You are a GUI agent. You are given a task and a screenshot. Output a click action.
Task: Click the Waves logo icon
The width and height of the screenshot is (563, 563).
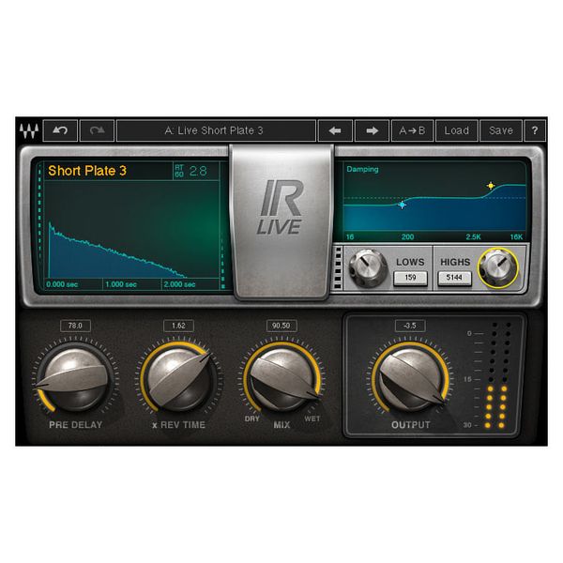[x=29, y=130]
